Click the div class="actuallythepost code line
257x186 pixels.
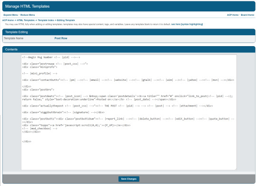point(118,106)
